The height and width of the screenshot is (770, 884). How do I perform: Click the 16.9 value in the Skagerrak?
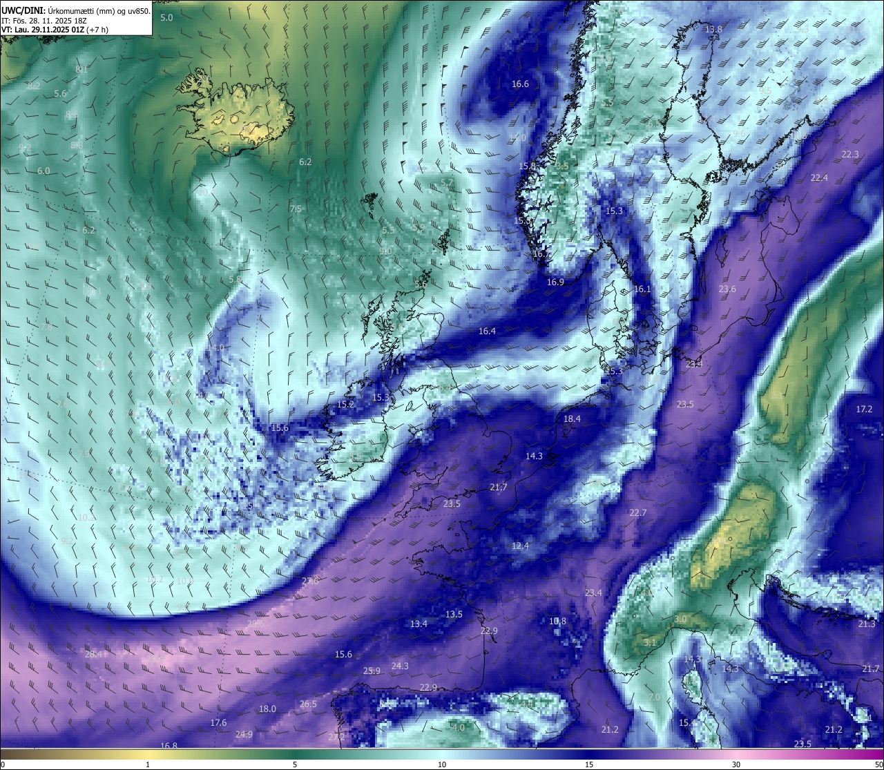coord(555,282)
